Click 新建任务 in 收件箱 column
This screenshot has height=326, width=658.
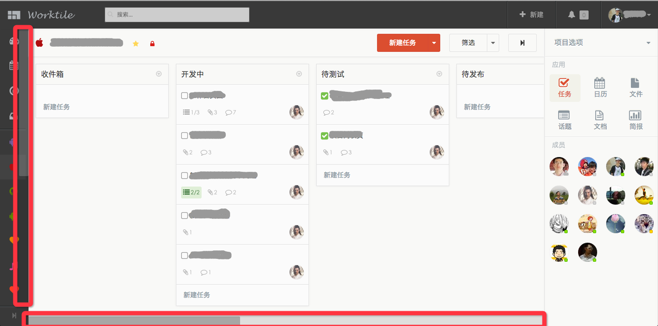(57, 107)
